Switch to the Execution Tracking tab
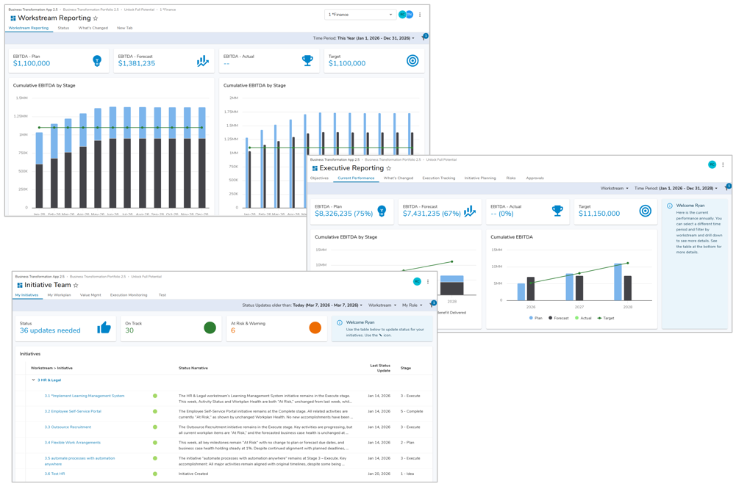 pyautogui.click(x=438, y=178)
